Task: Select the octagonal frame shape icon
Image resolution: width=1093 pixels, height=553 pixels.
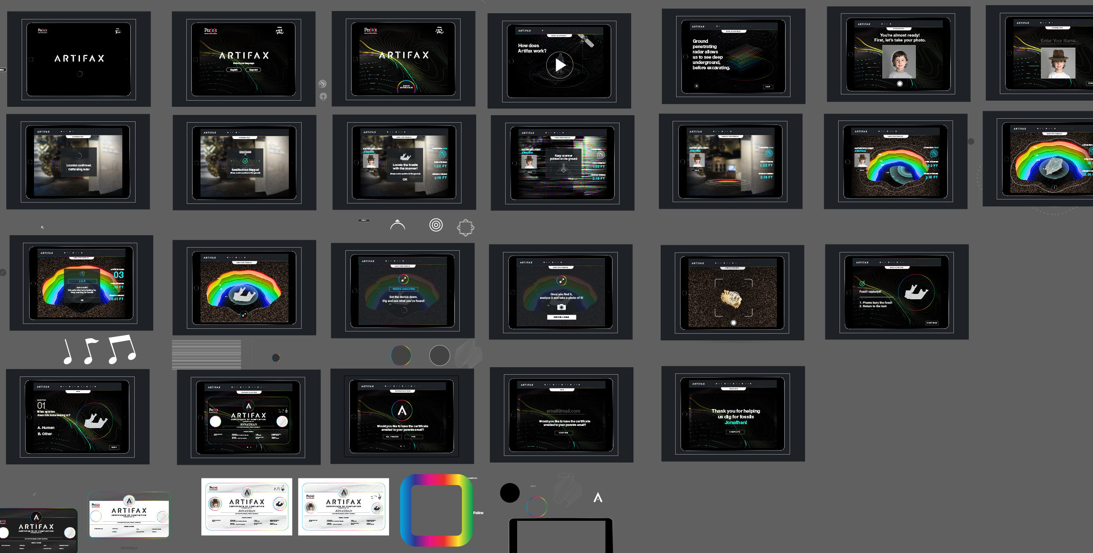Action: click(x=465, y=228)
